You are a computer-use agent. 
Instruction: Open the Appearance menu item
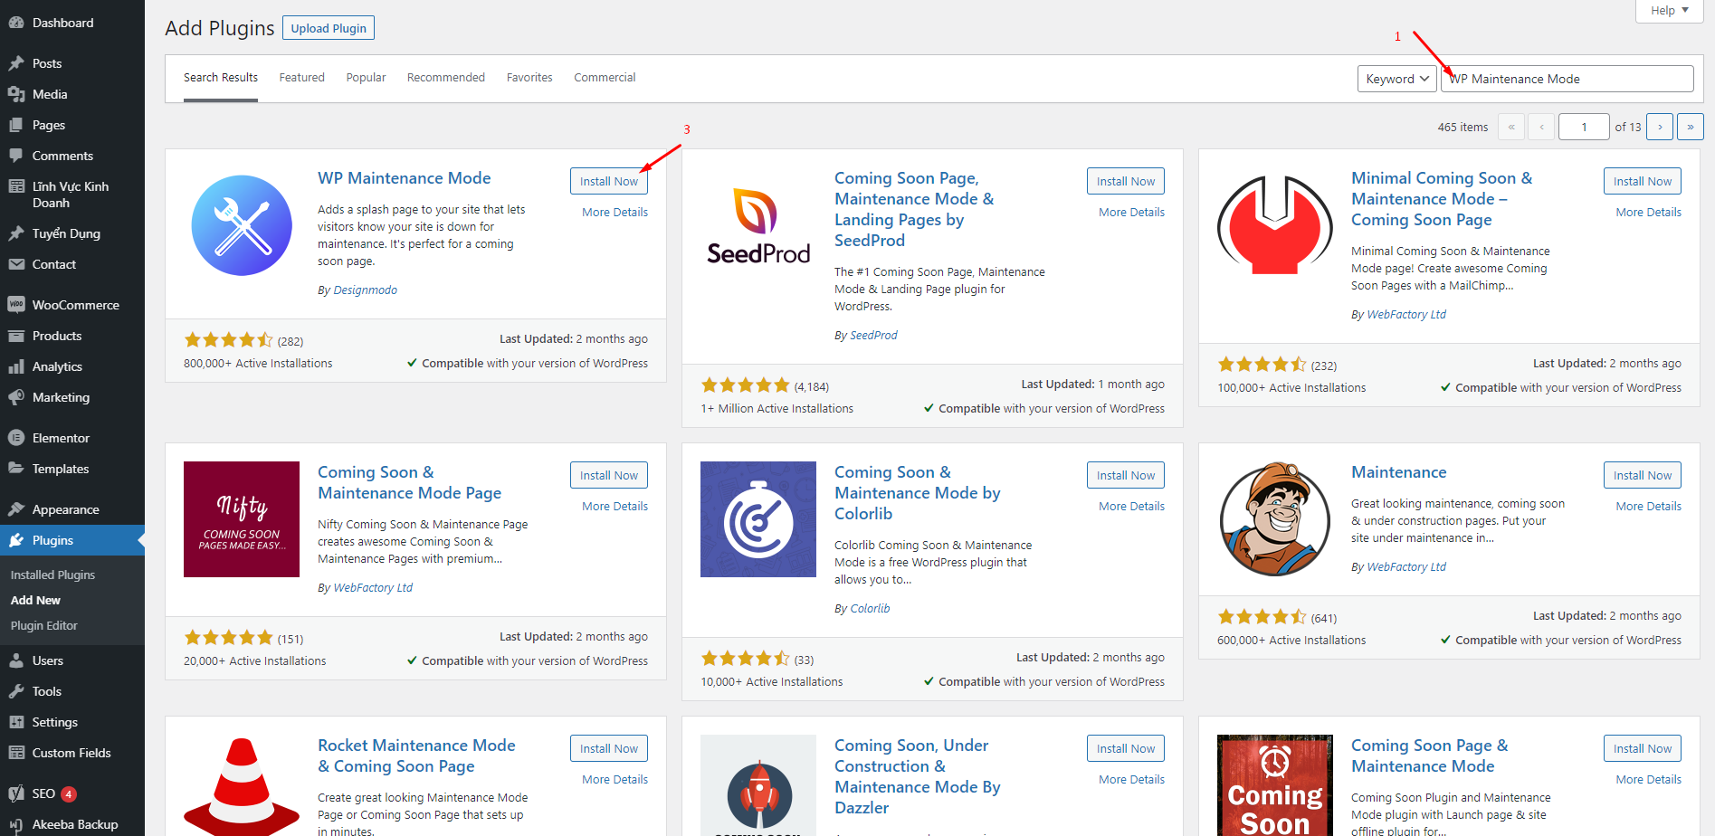(65, 509)
